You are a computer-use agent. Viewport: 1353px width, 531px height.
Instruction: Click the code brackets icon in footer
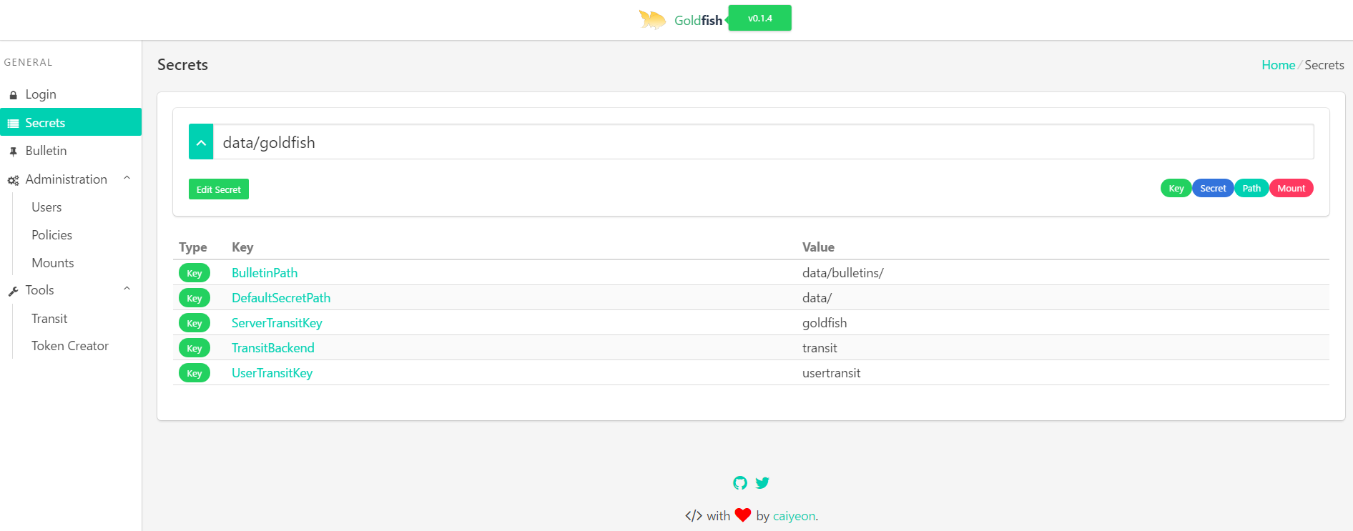pos(694,516)
